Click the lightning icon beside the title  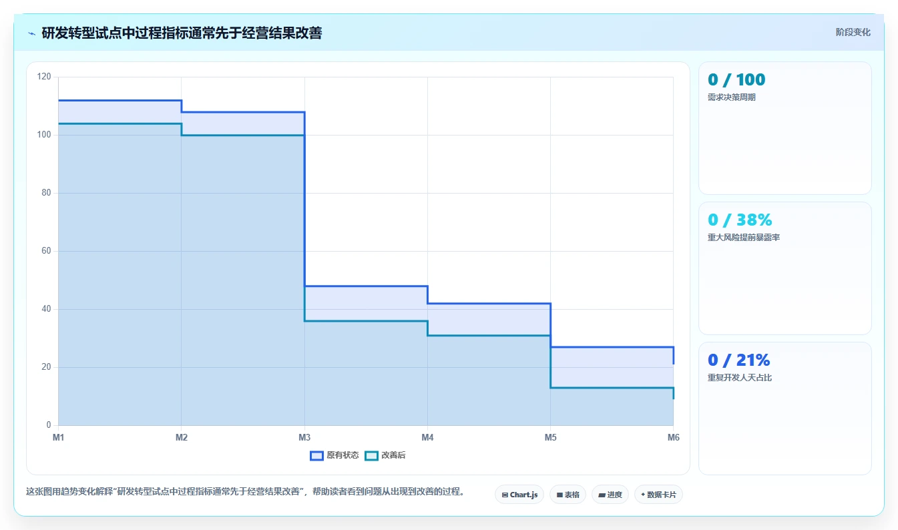pyautogui.click(x=31, y=33)
